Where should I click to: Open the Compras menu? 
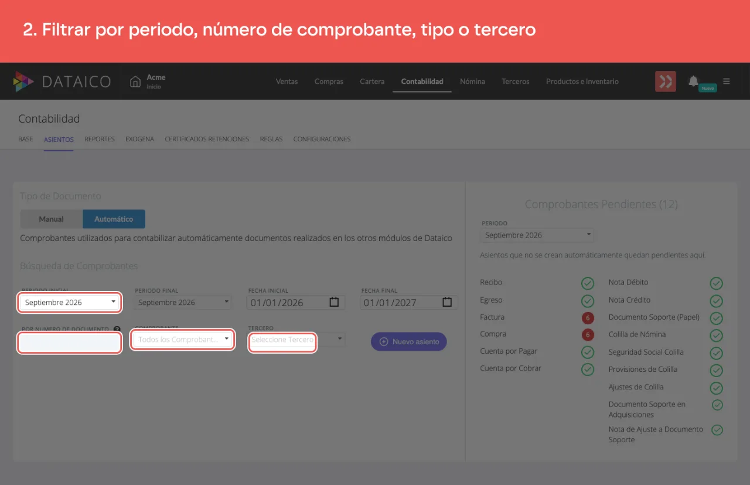pos(329,82)
